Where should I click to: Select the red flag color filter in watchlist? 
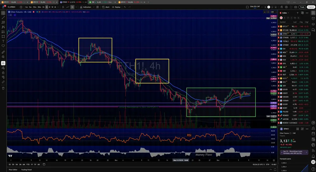coord(281,18)
